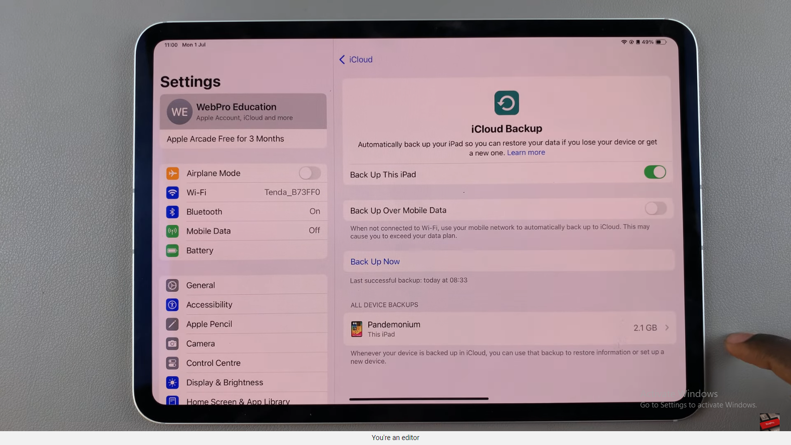Viewport: 791px width, 445px height.
Task: Open the Pandemonium backup chevron
Action: 667,327
